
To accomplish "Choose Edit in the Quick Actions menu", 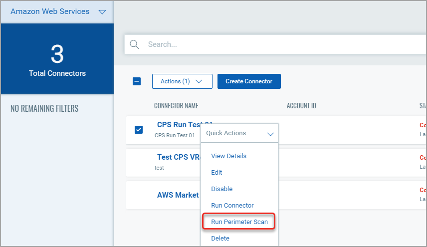I will tap(216, 172).
